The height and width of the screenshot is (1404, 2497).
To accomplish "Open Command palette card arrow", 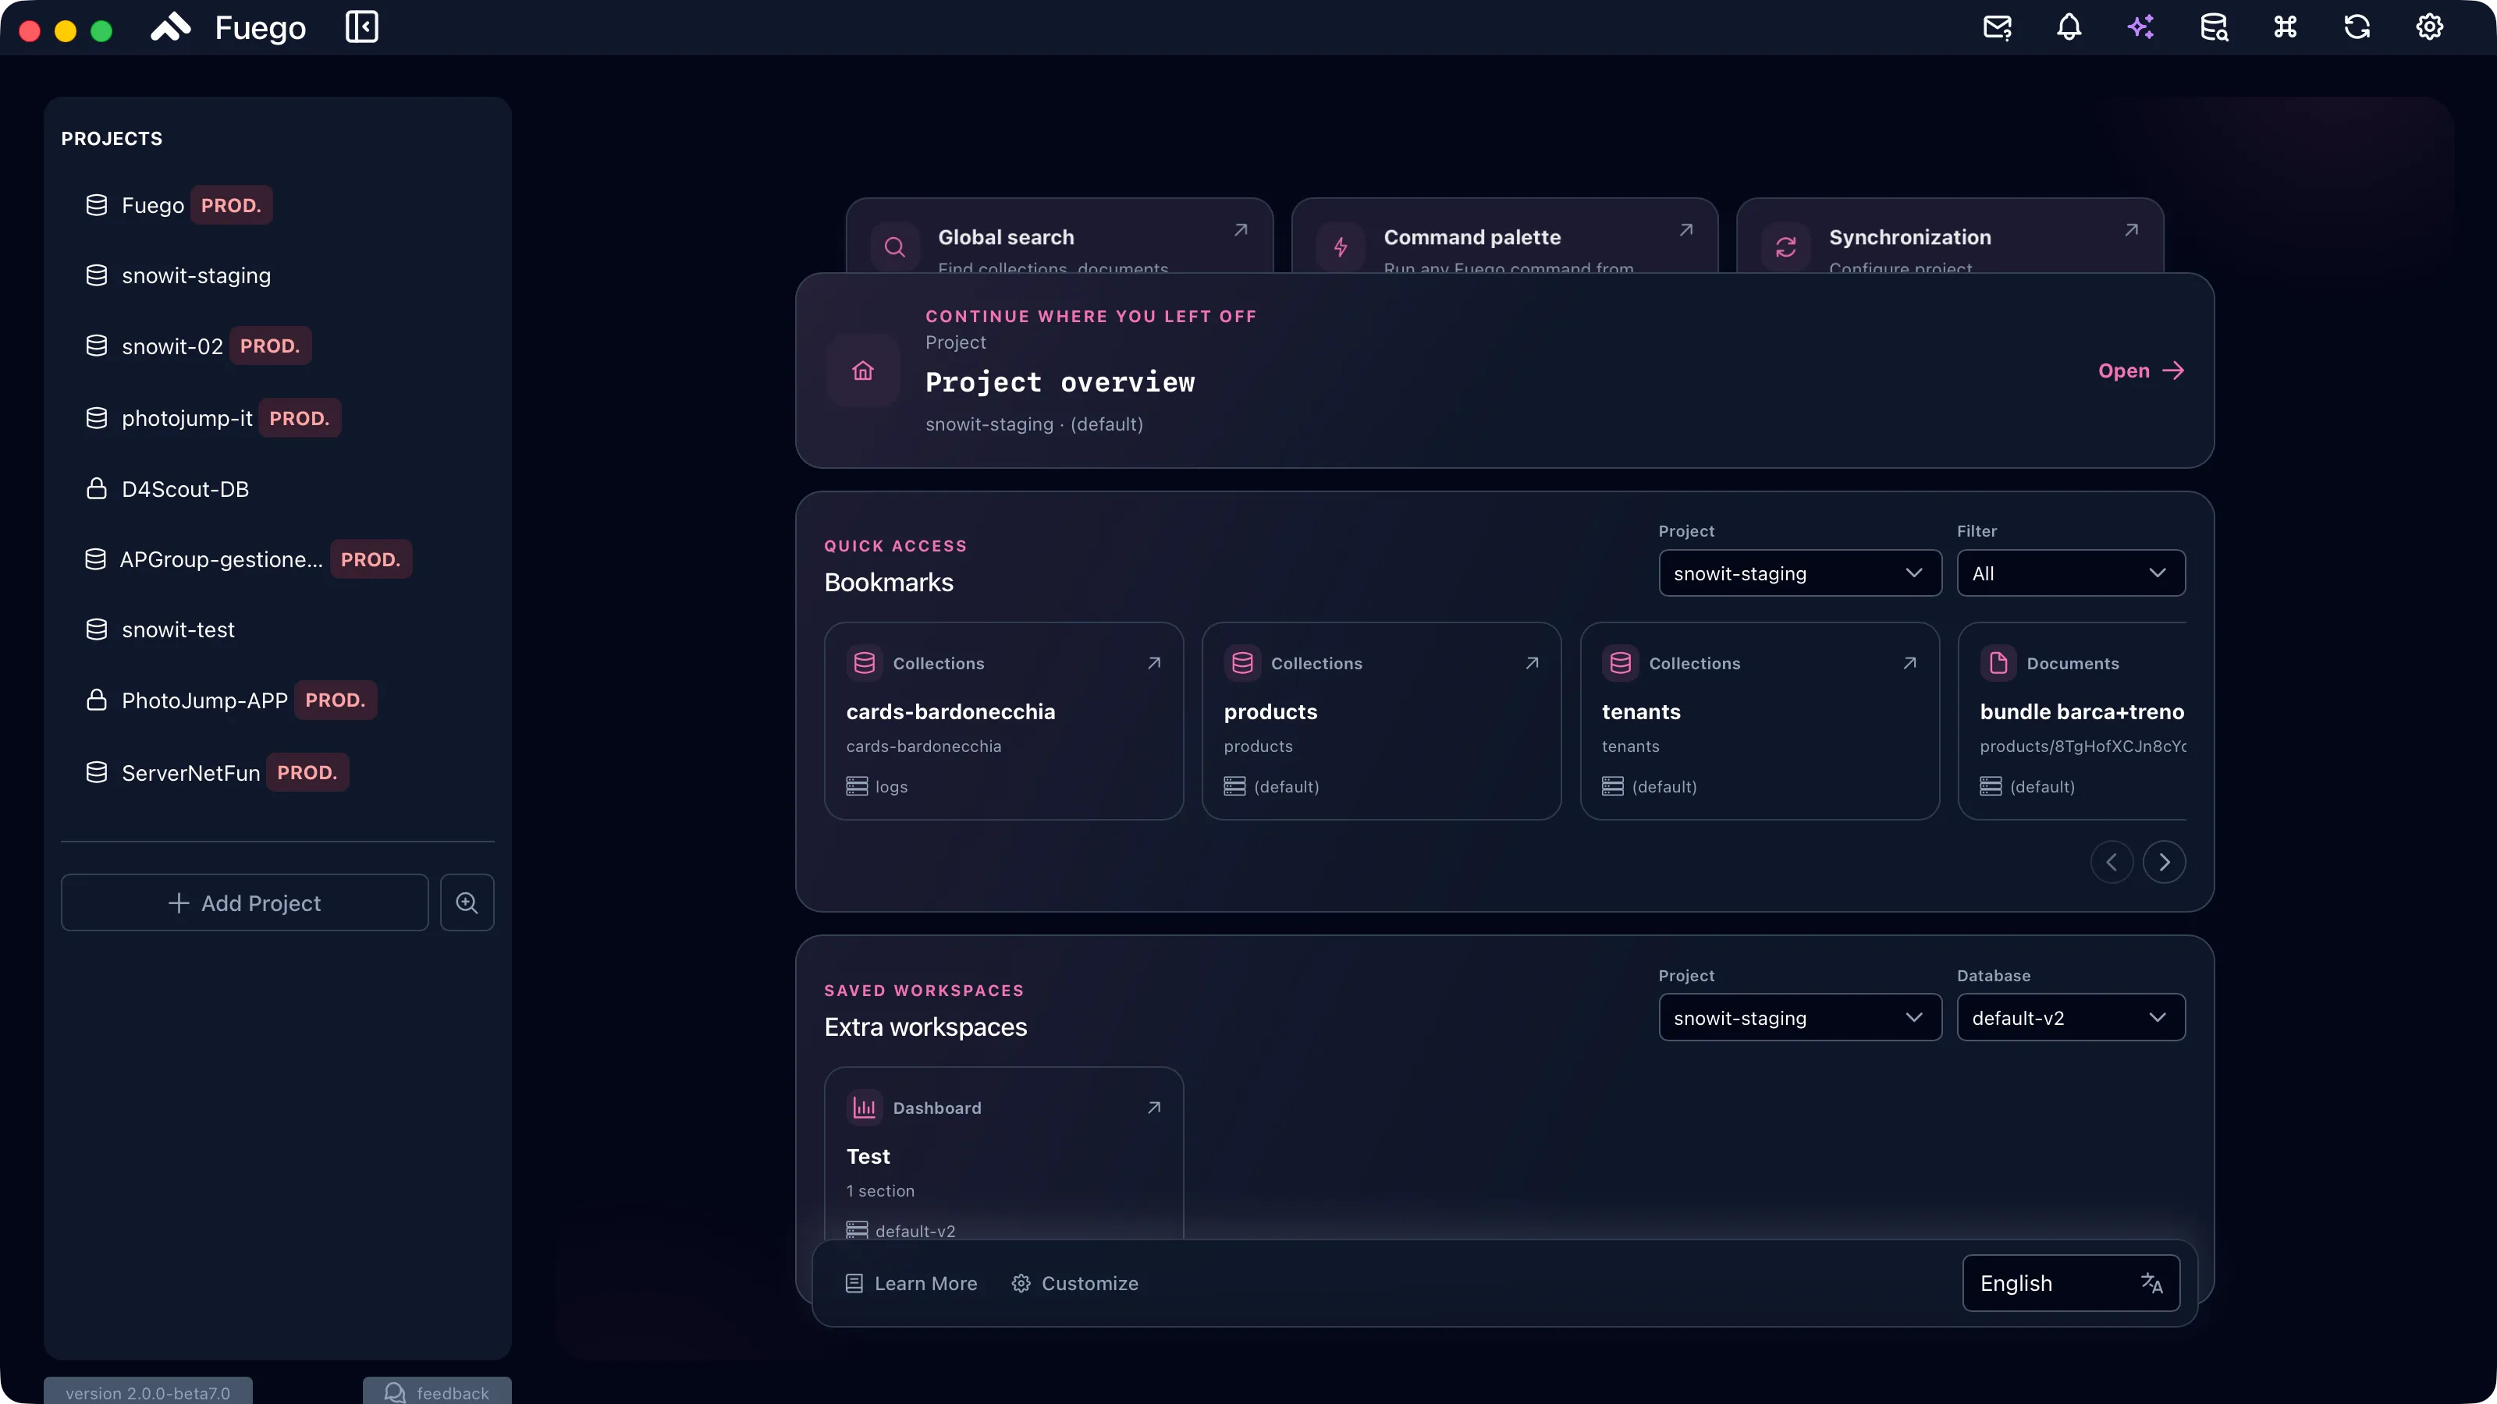I will pyautogui.click(x=1686, y=229).
